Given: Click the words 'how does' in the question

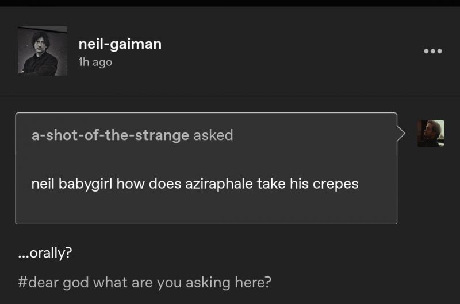Looking at the screenshot, I should click(149, 184).
